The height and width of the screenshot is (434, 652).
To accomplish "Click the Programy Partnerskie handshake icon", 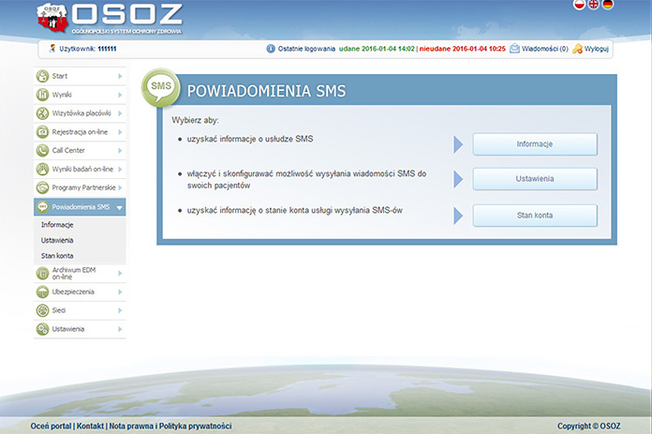I will (x=42, y=187).
